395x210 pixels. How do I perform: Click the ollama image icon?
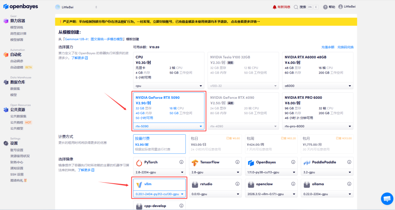(306, 185)
